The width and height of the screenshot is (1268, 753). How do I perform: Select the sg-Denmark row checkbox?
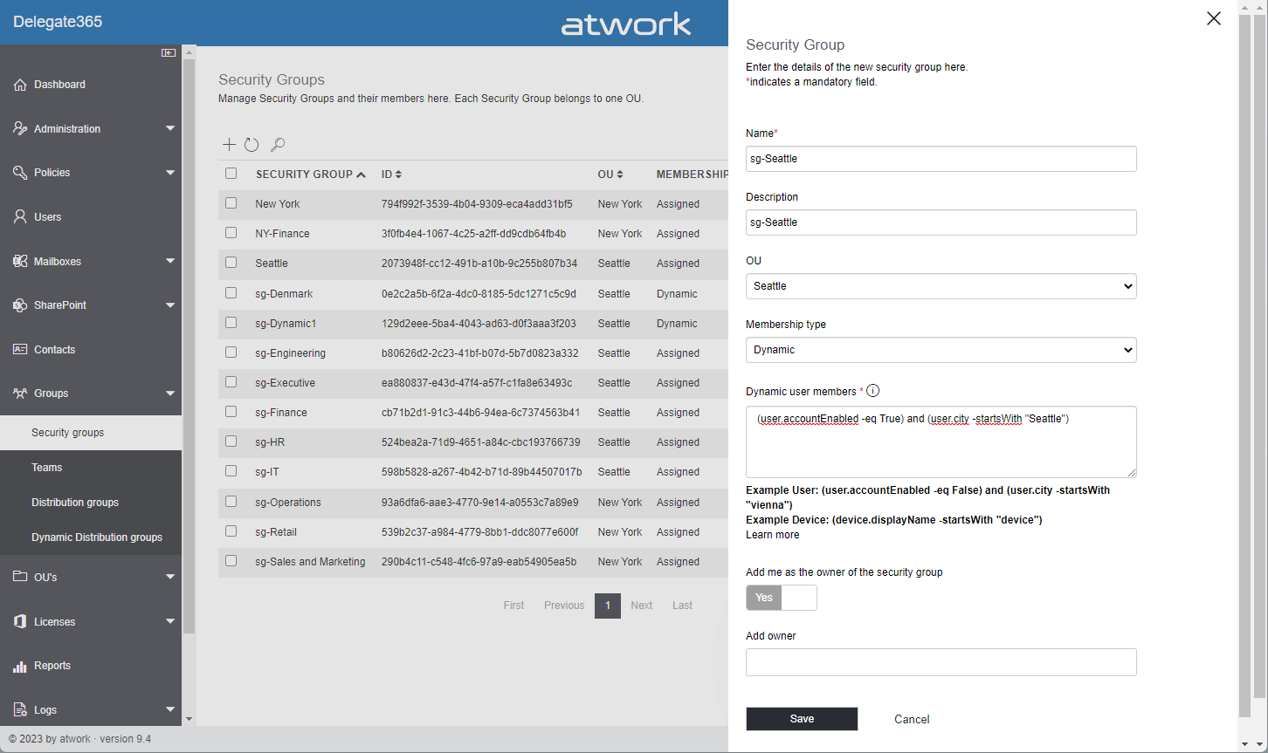(x=231, y=293)
